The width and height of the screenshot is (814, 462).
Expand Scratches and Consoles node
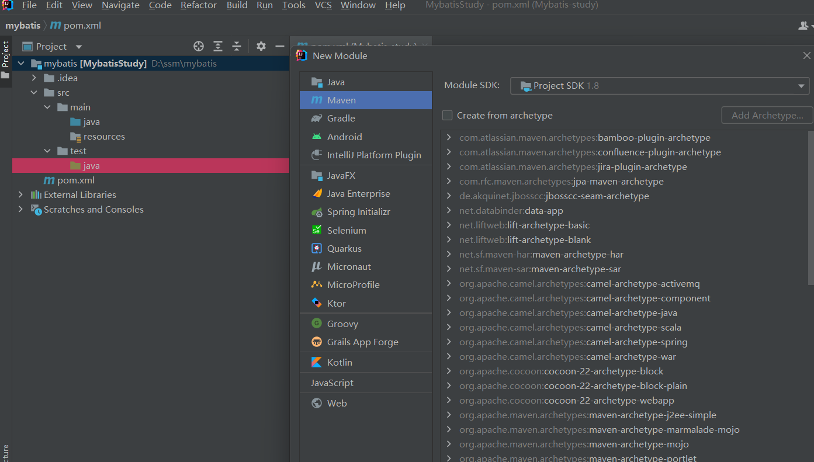click(21, 210)
